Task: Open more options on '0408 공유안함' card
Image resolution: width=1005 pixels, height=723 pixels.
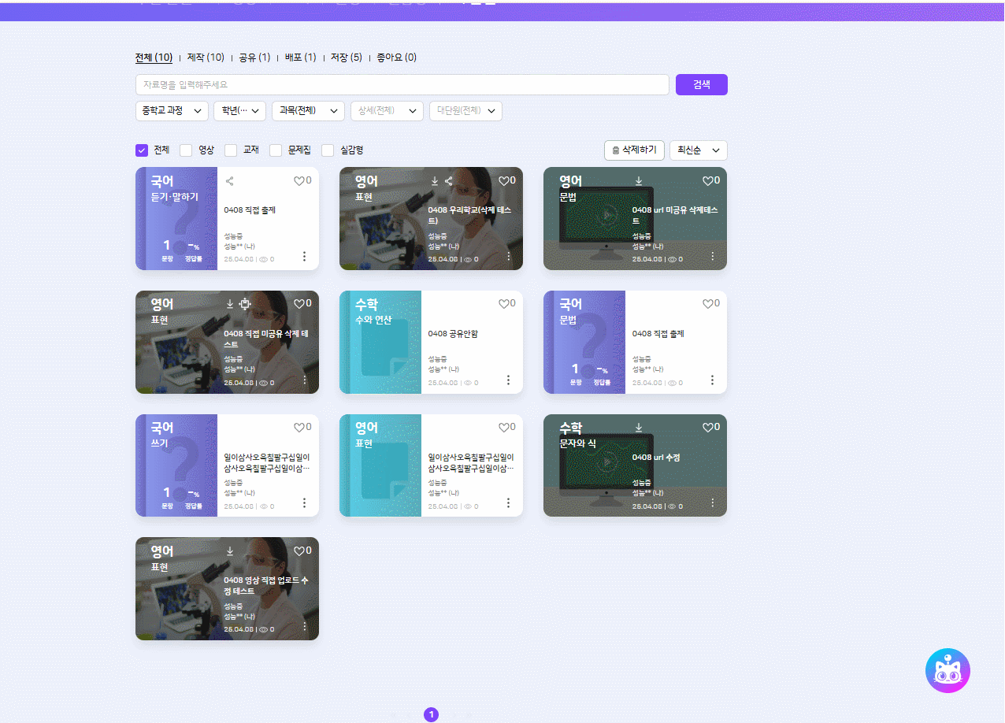Action: [508, 380]
